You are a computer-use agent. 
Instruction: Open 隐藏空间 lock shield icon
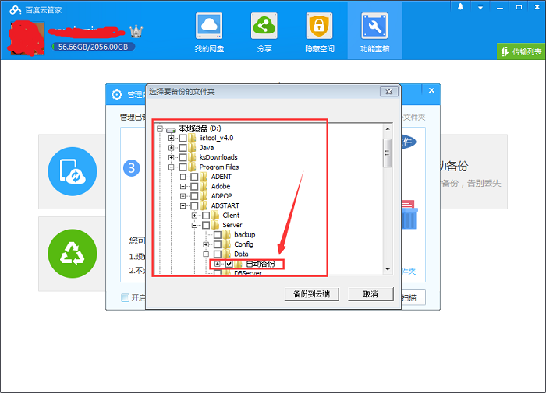pos(319,26)
